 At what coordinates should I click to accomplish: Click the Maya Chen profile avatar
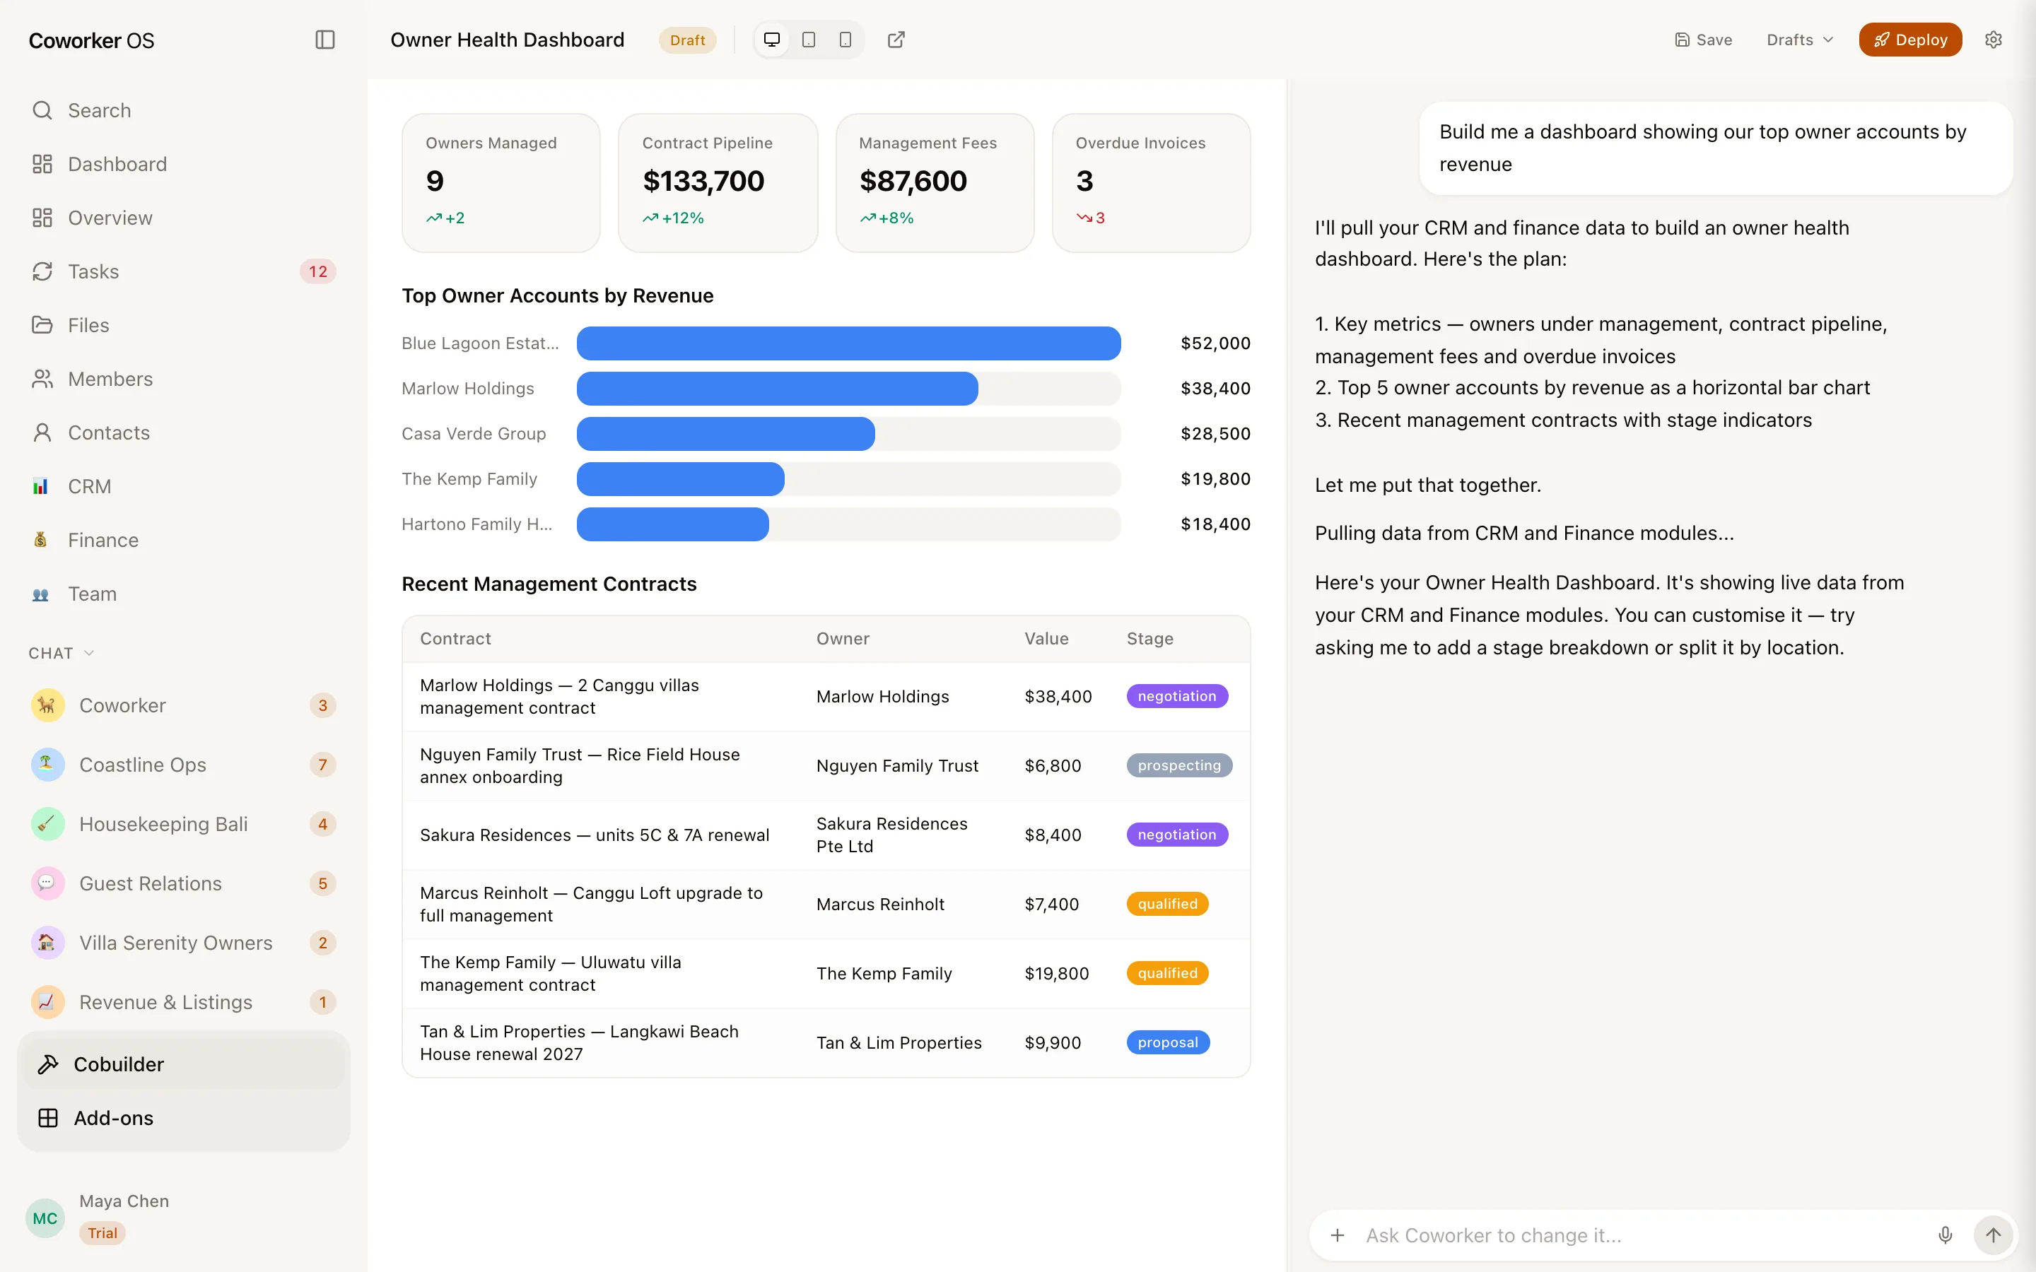point(45,1218)
